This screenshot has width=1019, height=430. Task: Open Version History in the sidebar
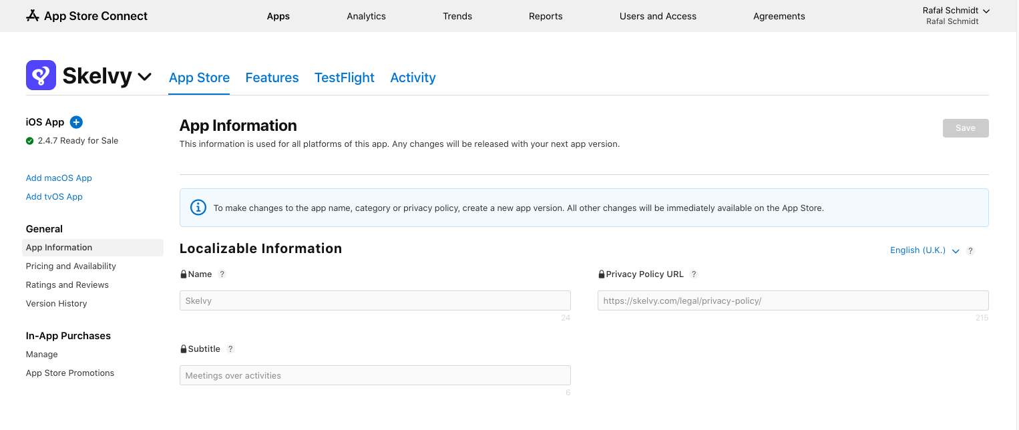[56, 304]
